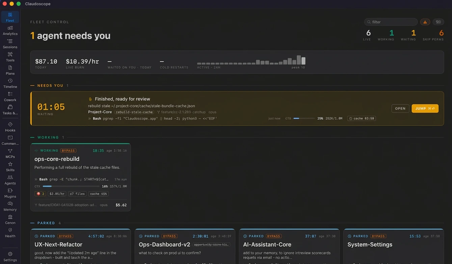Open the Plugins sidebar item
Viewport: 452px width, 264px height.
click(x=10, y=193)
